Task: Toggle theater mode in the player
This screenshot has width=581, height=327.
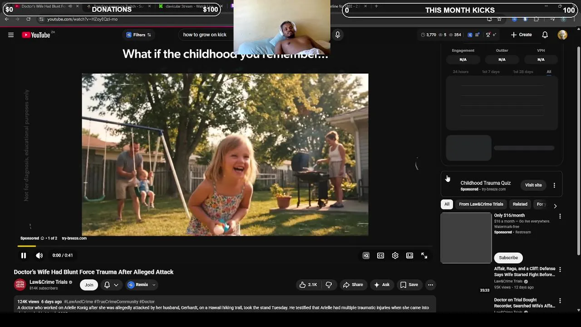Action: pyautogui.click(x=410, y=256)
